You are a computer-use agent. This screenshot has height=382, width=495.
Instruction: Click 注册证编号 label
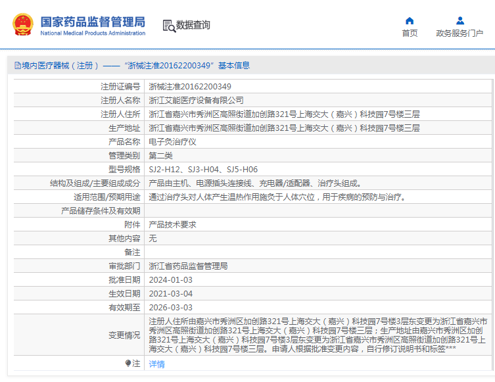click(x=120, y=87)
